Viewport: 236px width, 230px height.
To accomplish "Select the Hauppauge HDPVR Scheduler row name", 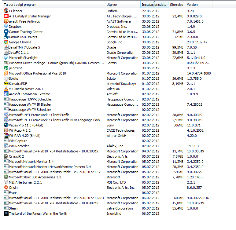I will [x=30, y=99].
